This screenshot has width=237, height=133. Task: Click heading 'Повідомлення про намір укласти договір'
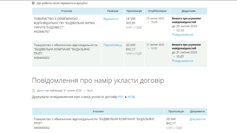tap(98, 81)
